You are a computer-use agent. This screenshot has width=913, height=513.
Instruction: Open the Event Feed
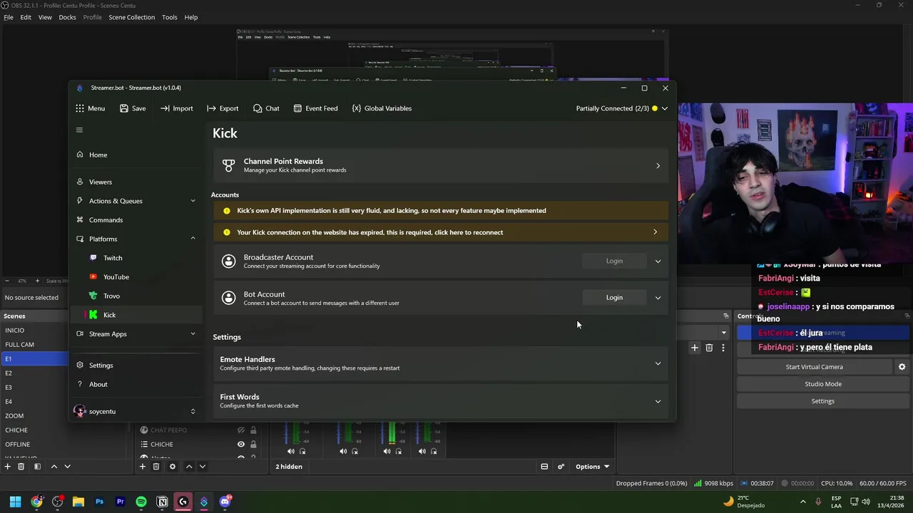315,108
